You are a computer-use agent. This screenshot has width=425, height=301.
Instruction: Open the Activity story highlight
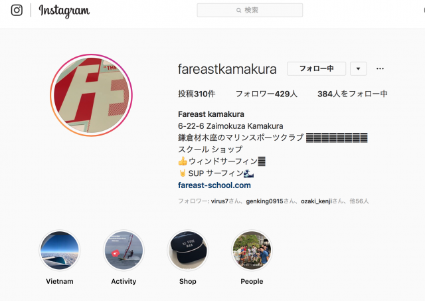tap(124, 251)
